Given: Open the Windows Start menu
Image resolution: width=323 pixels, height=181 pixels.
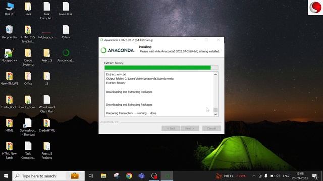Looking at the screenshot, I should point(6,176).
